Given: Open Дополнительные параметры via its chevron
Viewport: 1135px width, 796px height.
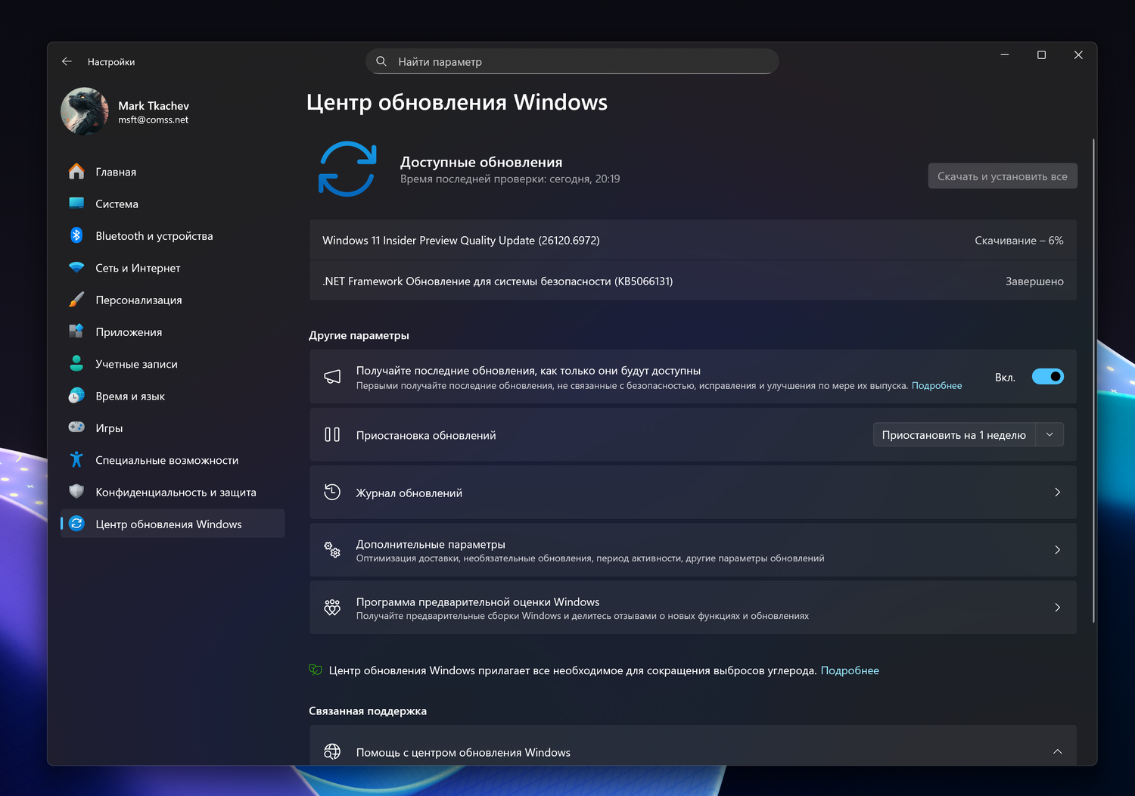Looking at the screenshot, I should (x=1057, y=549).
